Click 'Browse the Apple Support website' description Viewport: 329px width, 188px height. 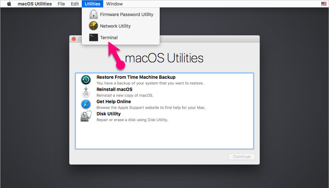[151, 107]
